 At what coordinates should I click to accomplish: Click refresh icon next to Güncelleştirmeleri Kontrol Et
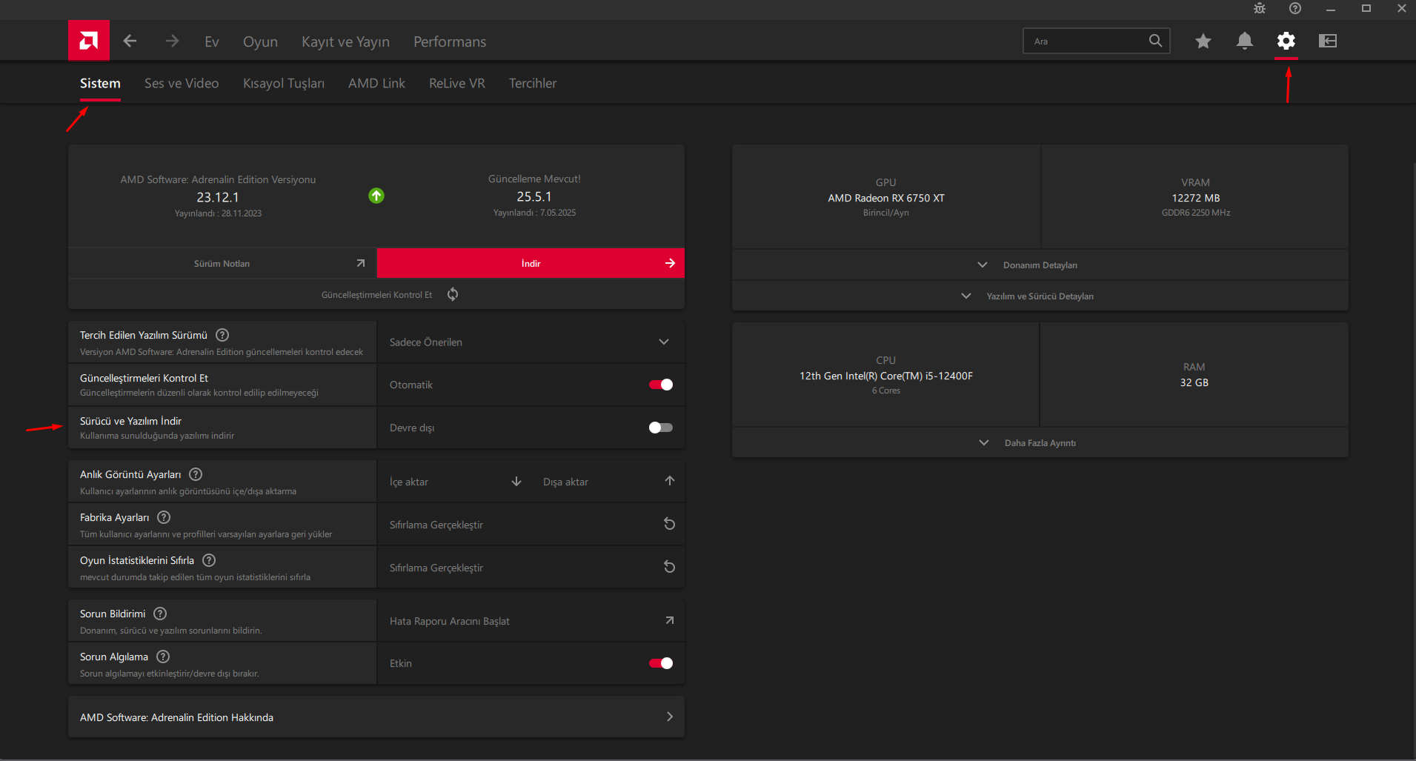(453, 294)
